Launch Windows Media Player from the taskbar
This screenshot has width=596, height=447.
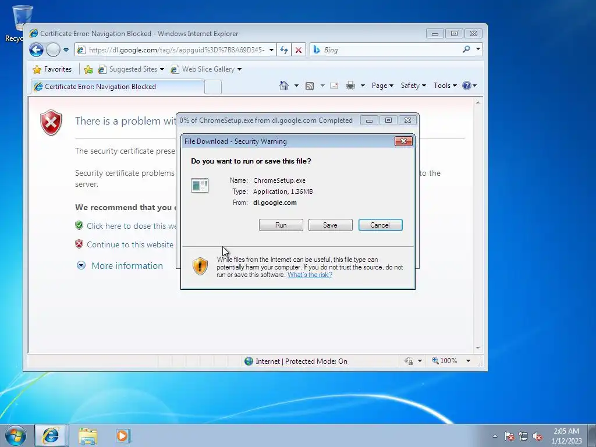tap(123, 435)
